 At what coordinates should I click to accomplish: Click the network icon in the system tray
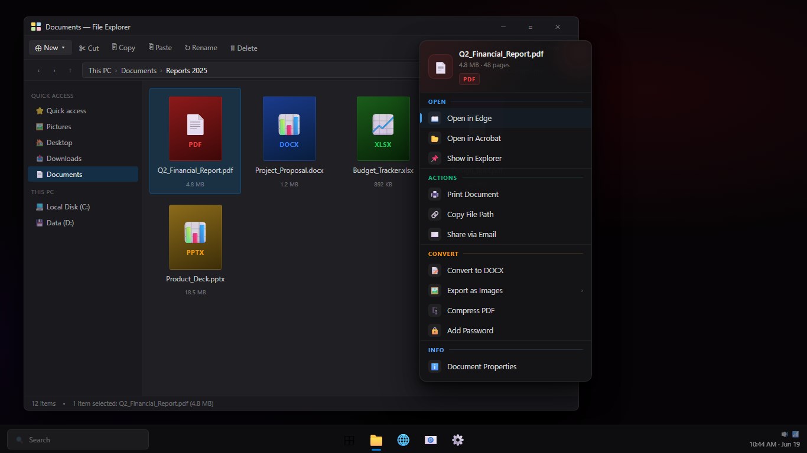click(795, 434)
